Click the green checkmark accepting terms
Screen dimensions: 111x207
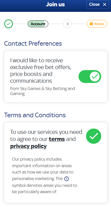(94, 136)
